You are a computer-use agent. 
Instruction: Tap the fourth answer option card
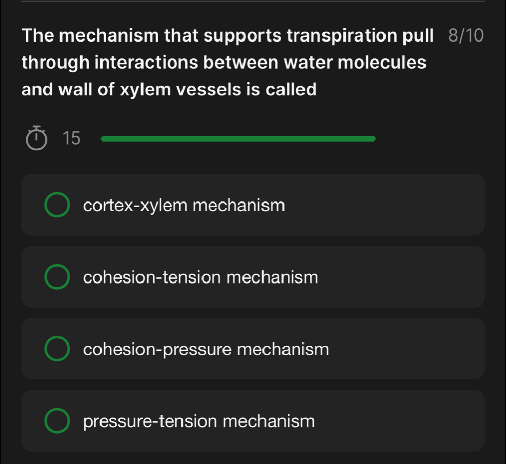click(253, 420)
